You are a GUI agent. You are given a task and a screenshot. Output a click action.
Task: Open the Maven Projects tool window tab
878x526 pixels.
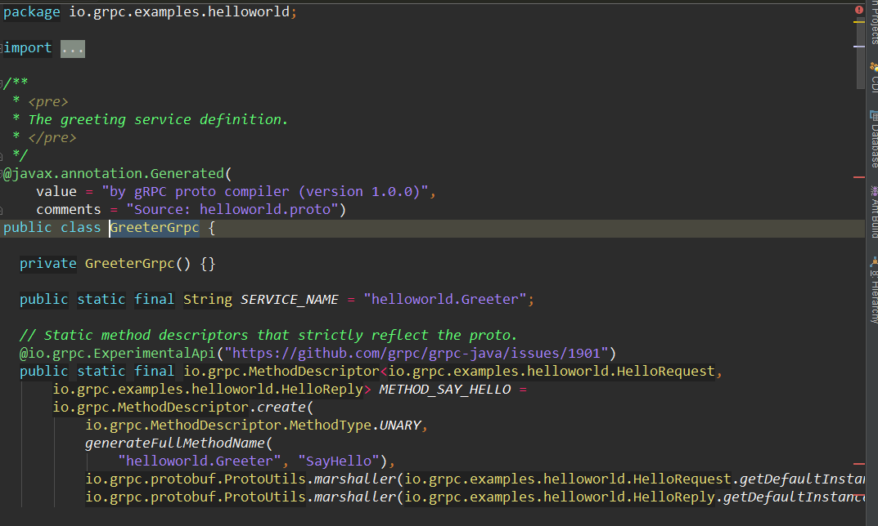click(874, 22)
